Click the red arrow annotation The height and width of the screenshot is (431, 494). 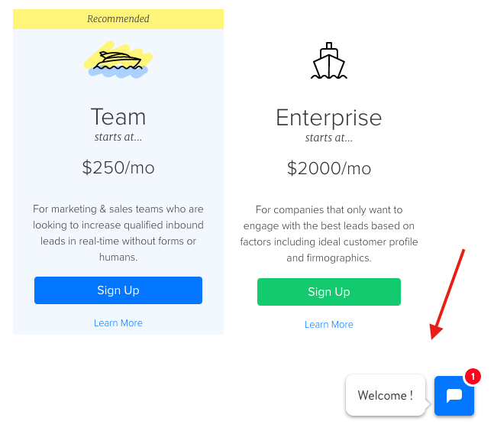[447, 294]
